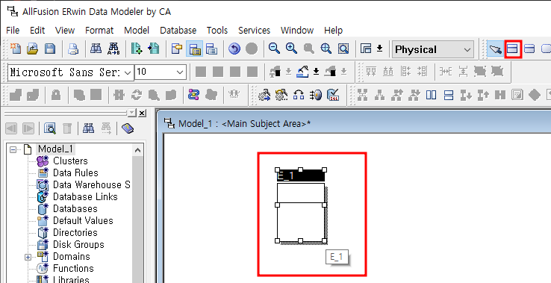Click the explorer tag Help icon
Image resolution: width=551 pixels, height=283 pixels.
click(128, 128)
